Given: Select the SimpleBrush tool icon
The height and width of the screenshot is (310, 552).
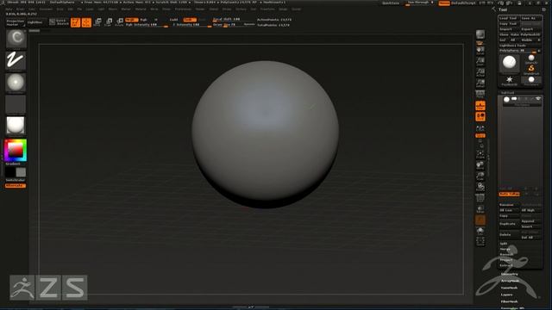Looking at the screenshot, I should pyautogui.click(x=531, y=69).
